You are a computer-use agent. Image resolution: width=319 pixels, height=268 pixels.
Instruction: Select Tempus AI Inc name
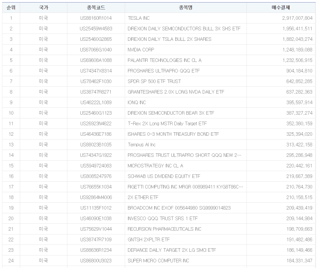pos(142,145)
